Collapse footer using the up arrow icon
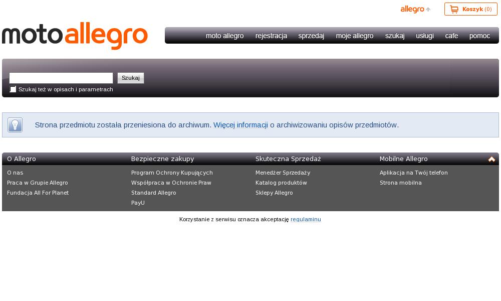501x301 pixels. coord(491,159)
